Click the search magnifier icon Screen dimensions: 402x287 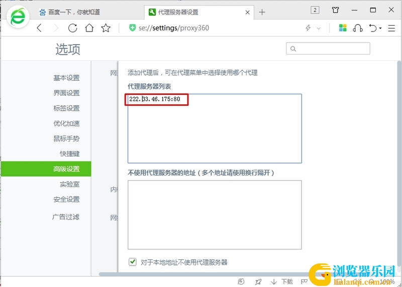click(x=293, y=49)
